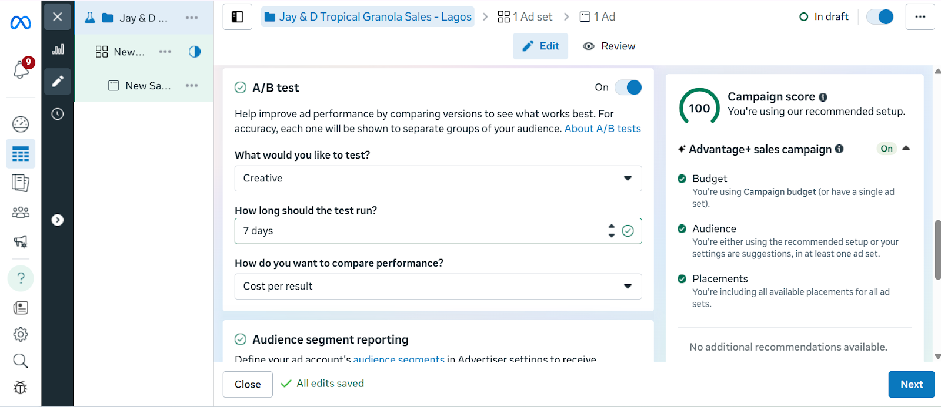Screen dimensions: 941x407
Task: Toggle the side panel layout button
Action: click(238, 17)
